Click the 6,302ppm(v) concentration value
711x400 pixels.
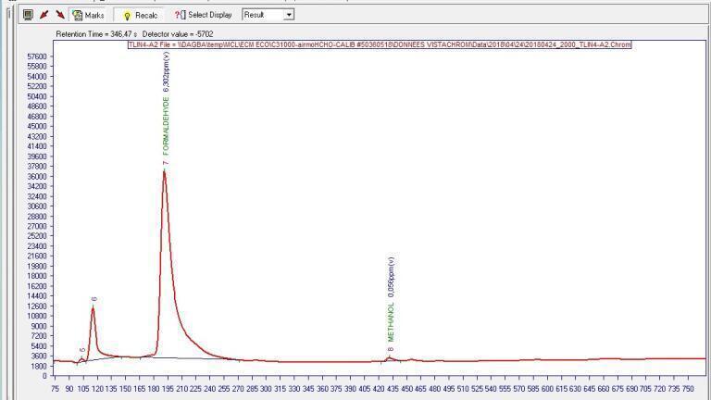(166, 72)
